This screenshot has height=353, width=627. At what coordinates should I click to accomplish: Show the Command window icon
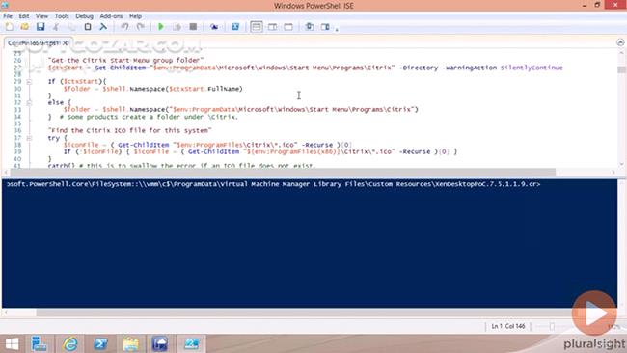pos(309,27)
